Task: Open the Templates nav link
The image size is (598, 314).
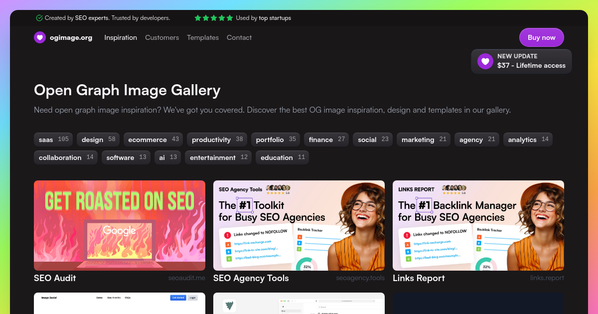Action: click(x=203, y=37)
